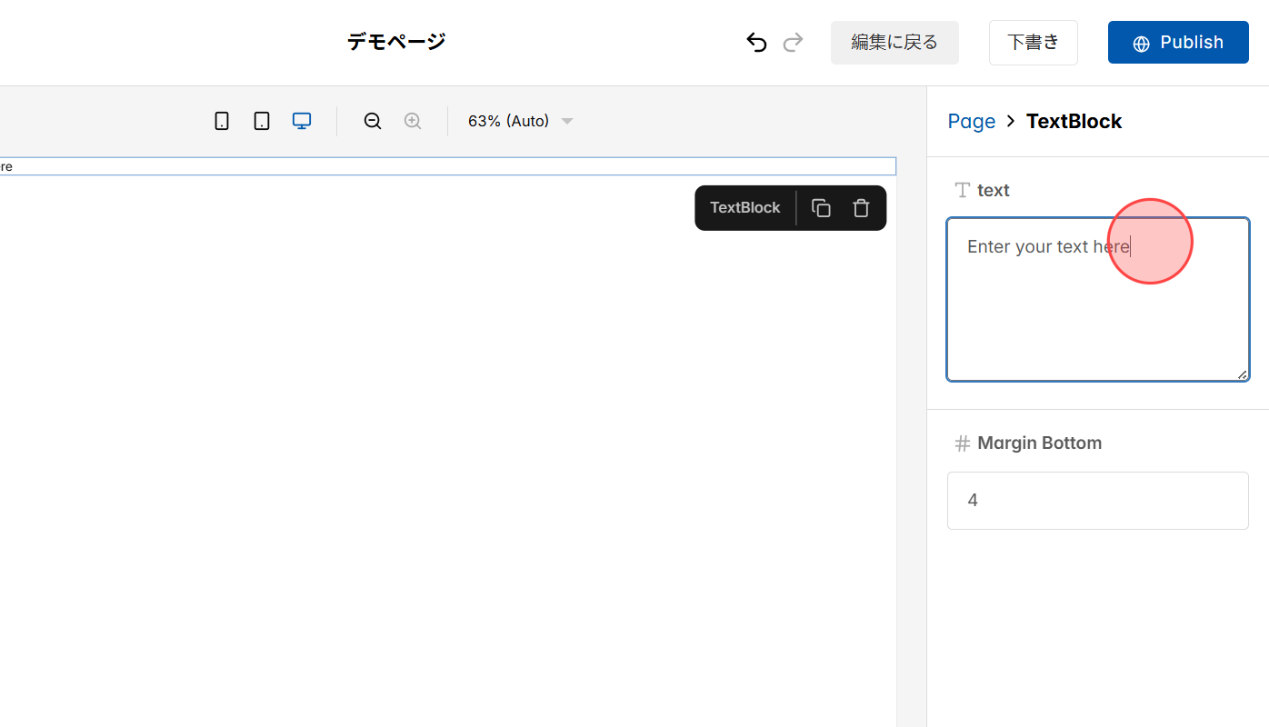Delete the selected TextBlock

point(861,208)
